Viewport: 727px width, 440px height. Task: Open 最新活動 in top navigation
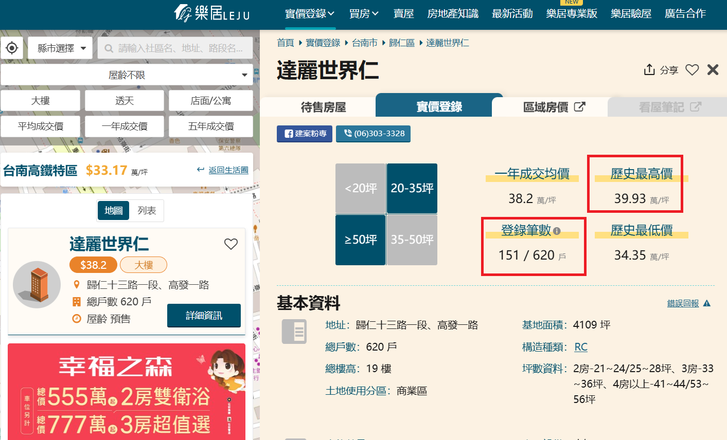coord(512,14)
